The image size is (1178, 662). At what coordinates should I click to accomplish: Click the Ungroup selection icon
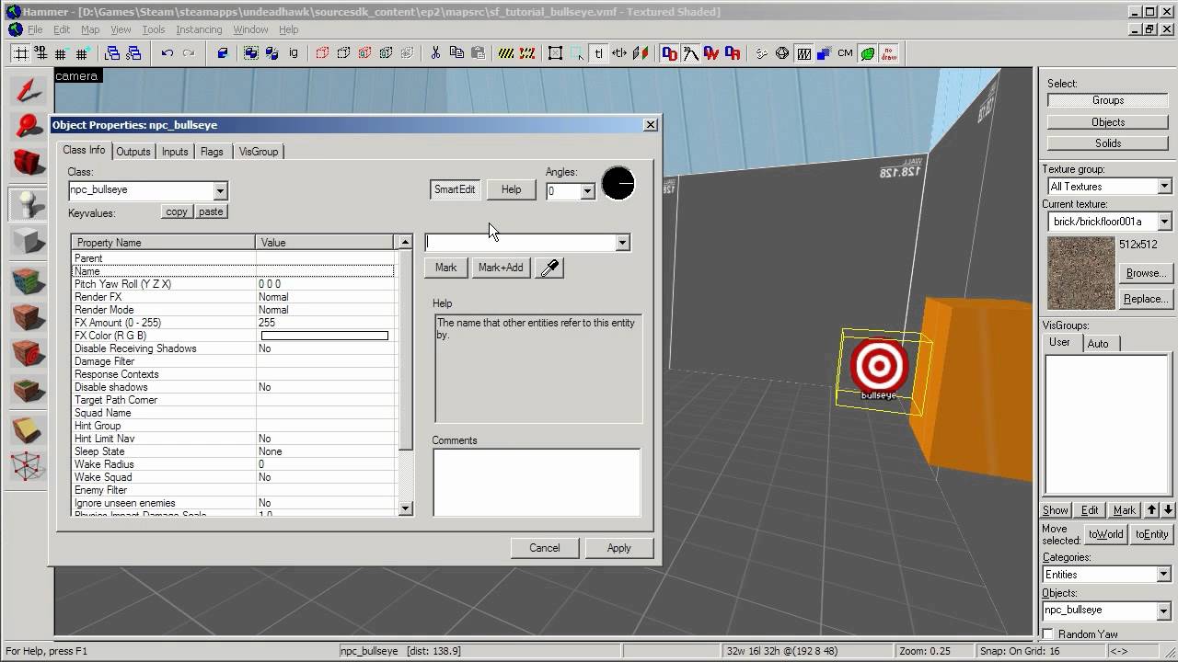[271, 53]
